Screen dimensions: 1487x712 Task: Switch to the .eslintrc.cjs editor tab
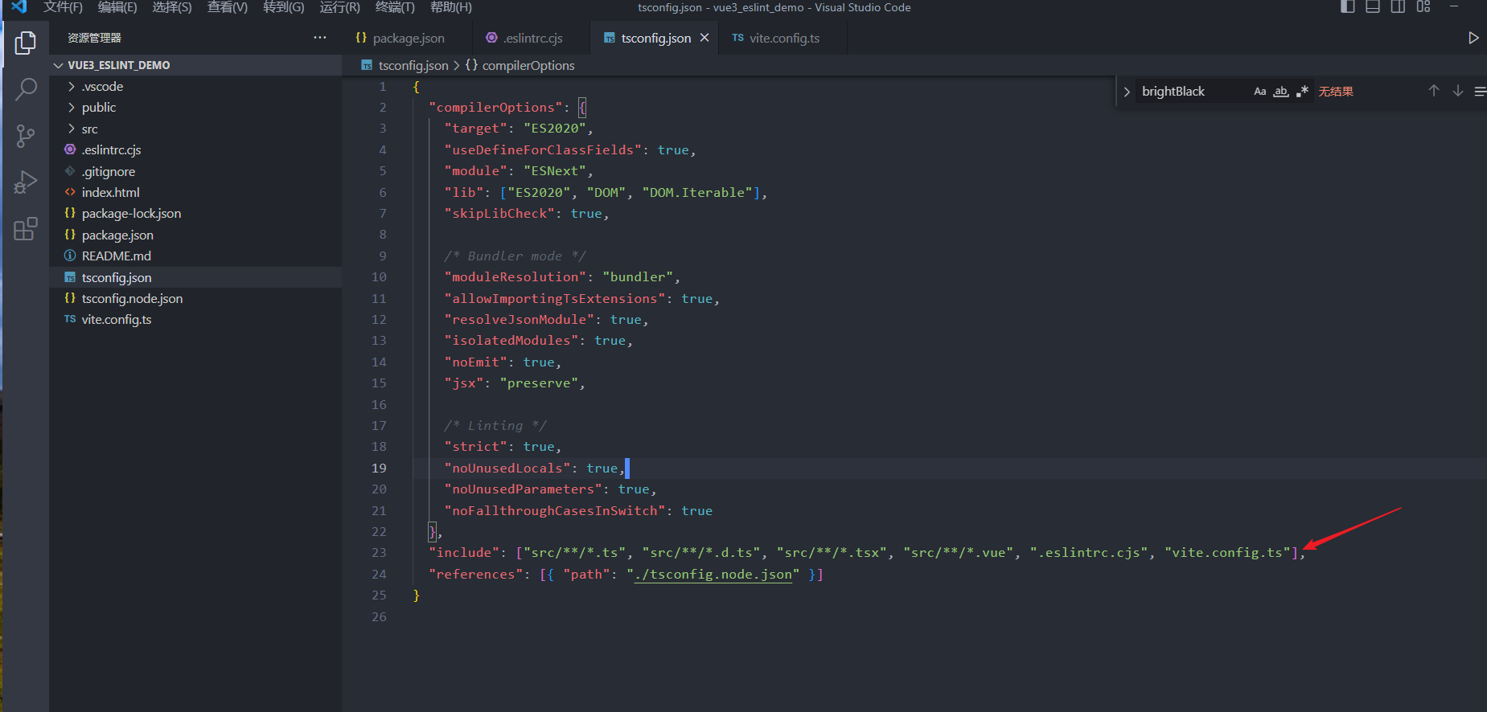pyautogui.click(x=532, y=38)
